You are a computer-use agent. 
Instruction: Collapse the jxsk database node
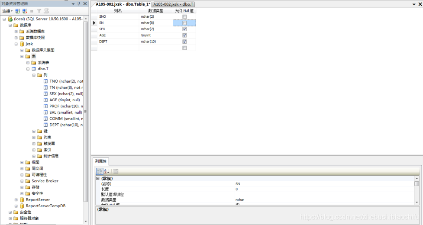[x=16, y=44]
